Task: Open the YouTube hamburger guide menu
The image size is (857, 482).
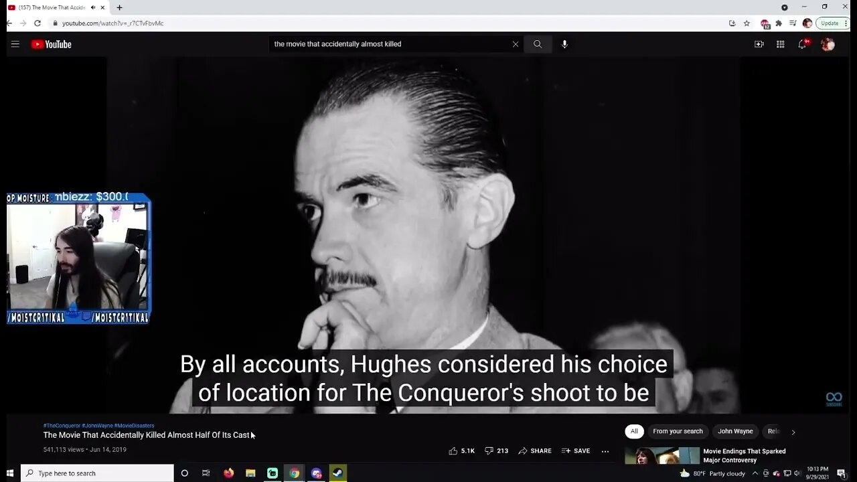Action: [15, 44]
